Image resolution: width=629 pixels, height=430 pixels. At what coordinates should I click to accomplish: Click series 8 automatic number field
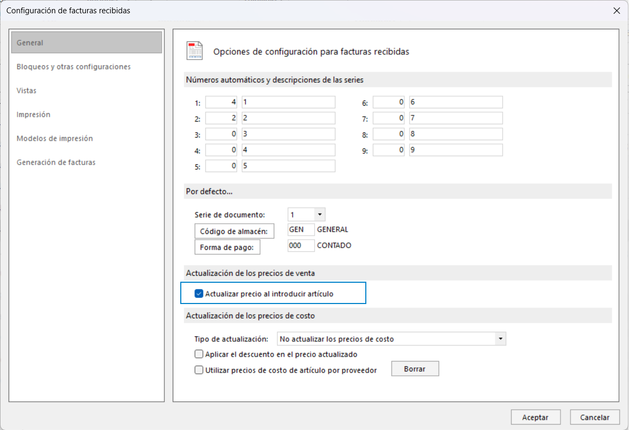click(388, 134)
